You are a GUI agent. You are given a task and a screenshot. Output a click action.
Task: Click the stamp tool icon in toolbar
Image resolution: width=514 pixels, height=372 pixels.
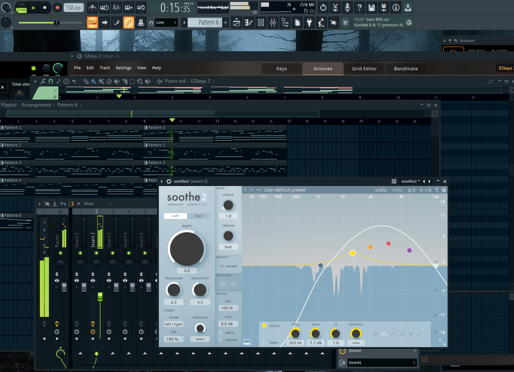[x=141, y=23]
